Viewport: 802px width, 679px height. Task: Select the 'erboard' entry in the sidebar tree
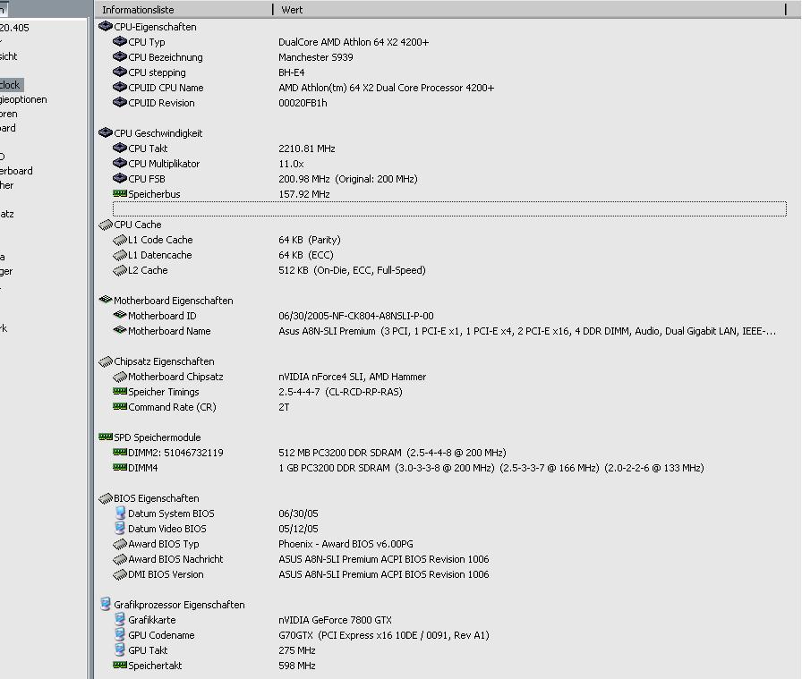16,171
